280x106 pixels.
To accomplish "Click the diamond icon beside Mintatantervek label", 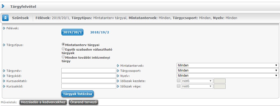I will pos(118,66).
